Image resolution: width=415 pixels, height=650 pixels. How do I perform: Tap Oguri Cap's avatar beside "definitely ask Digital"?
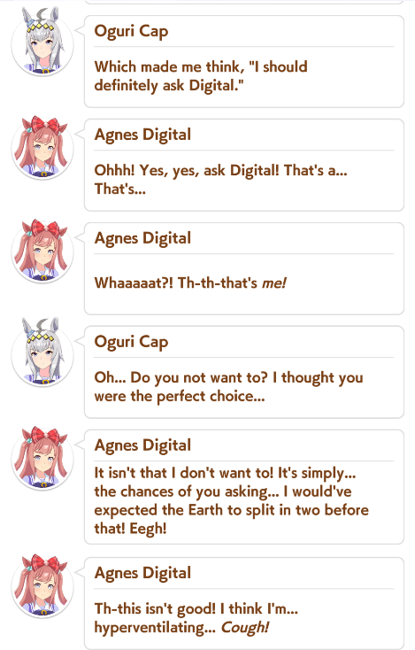(x=42, y=44)
